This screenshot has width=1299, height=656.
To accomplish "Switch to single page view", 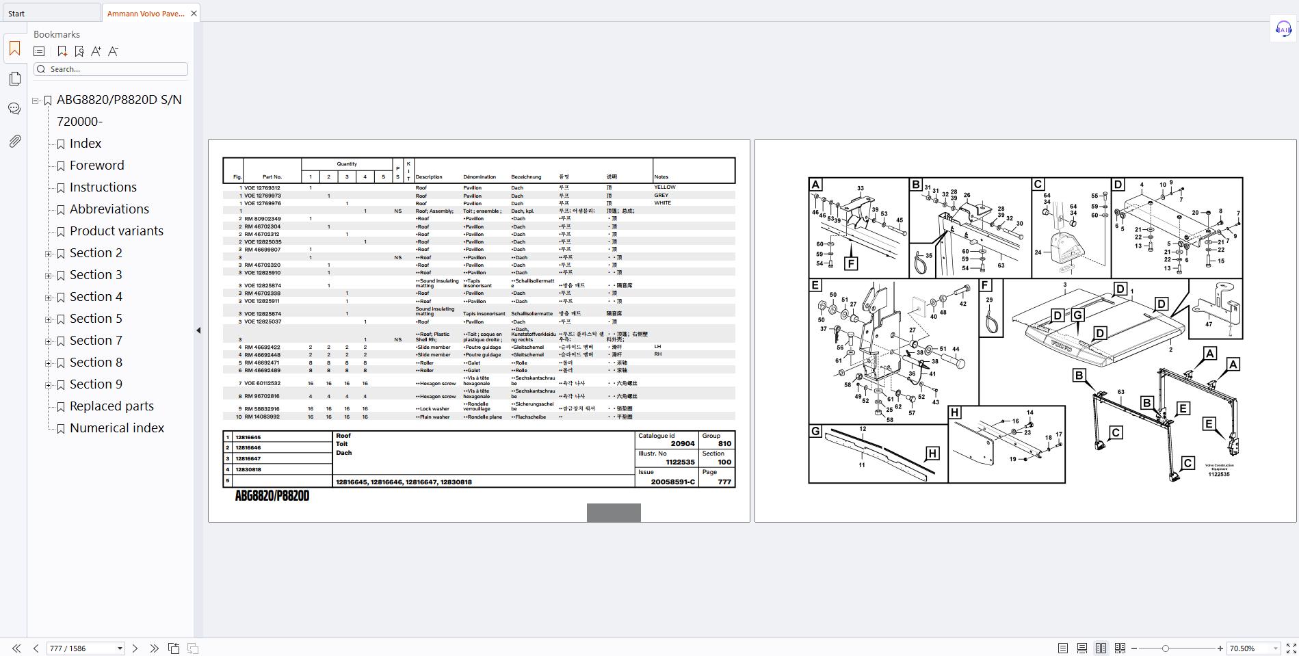I will [x=1062, y=648].
